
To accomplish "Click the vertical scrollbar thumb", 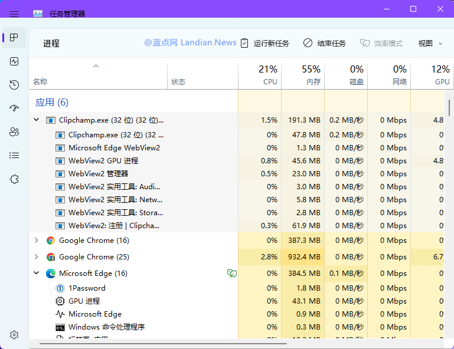I will click(449, 107).
